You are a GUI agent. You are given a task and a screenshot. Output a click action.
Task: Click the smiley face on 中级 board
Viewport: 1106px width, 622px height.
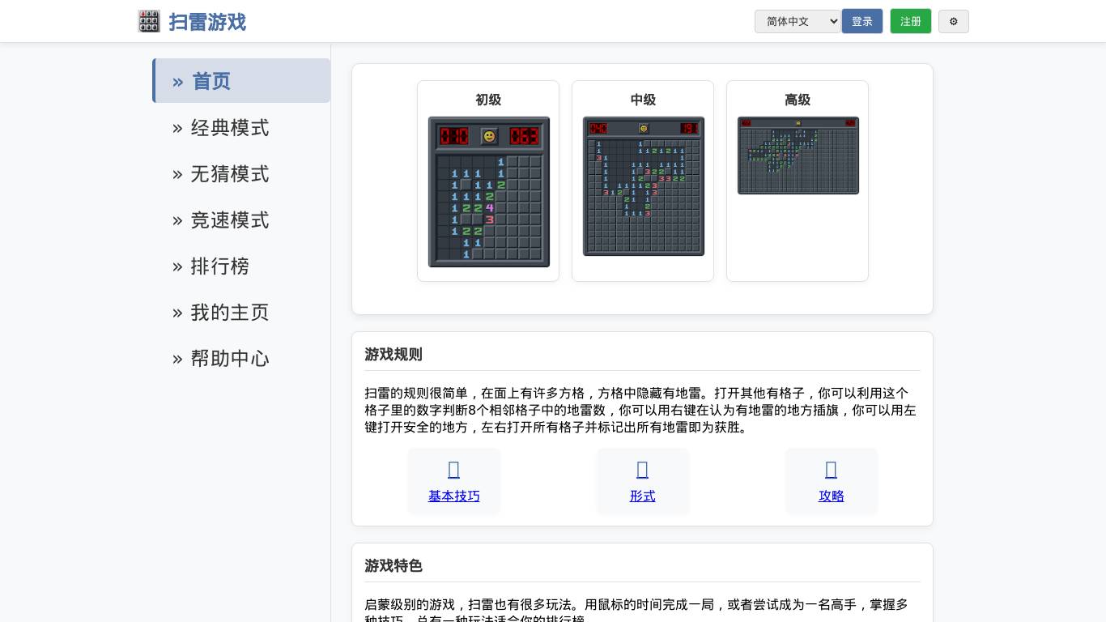point(644,128)
